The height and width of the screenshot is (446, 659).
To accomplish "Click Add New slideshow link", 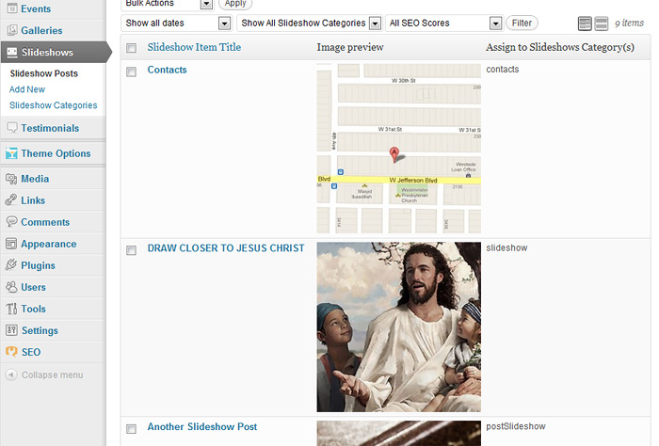I will pyautogui.click(x=27, y=89).
